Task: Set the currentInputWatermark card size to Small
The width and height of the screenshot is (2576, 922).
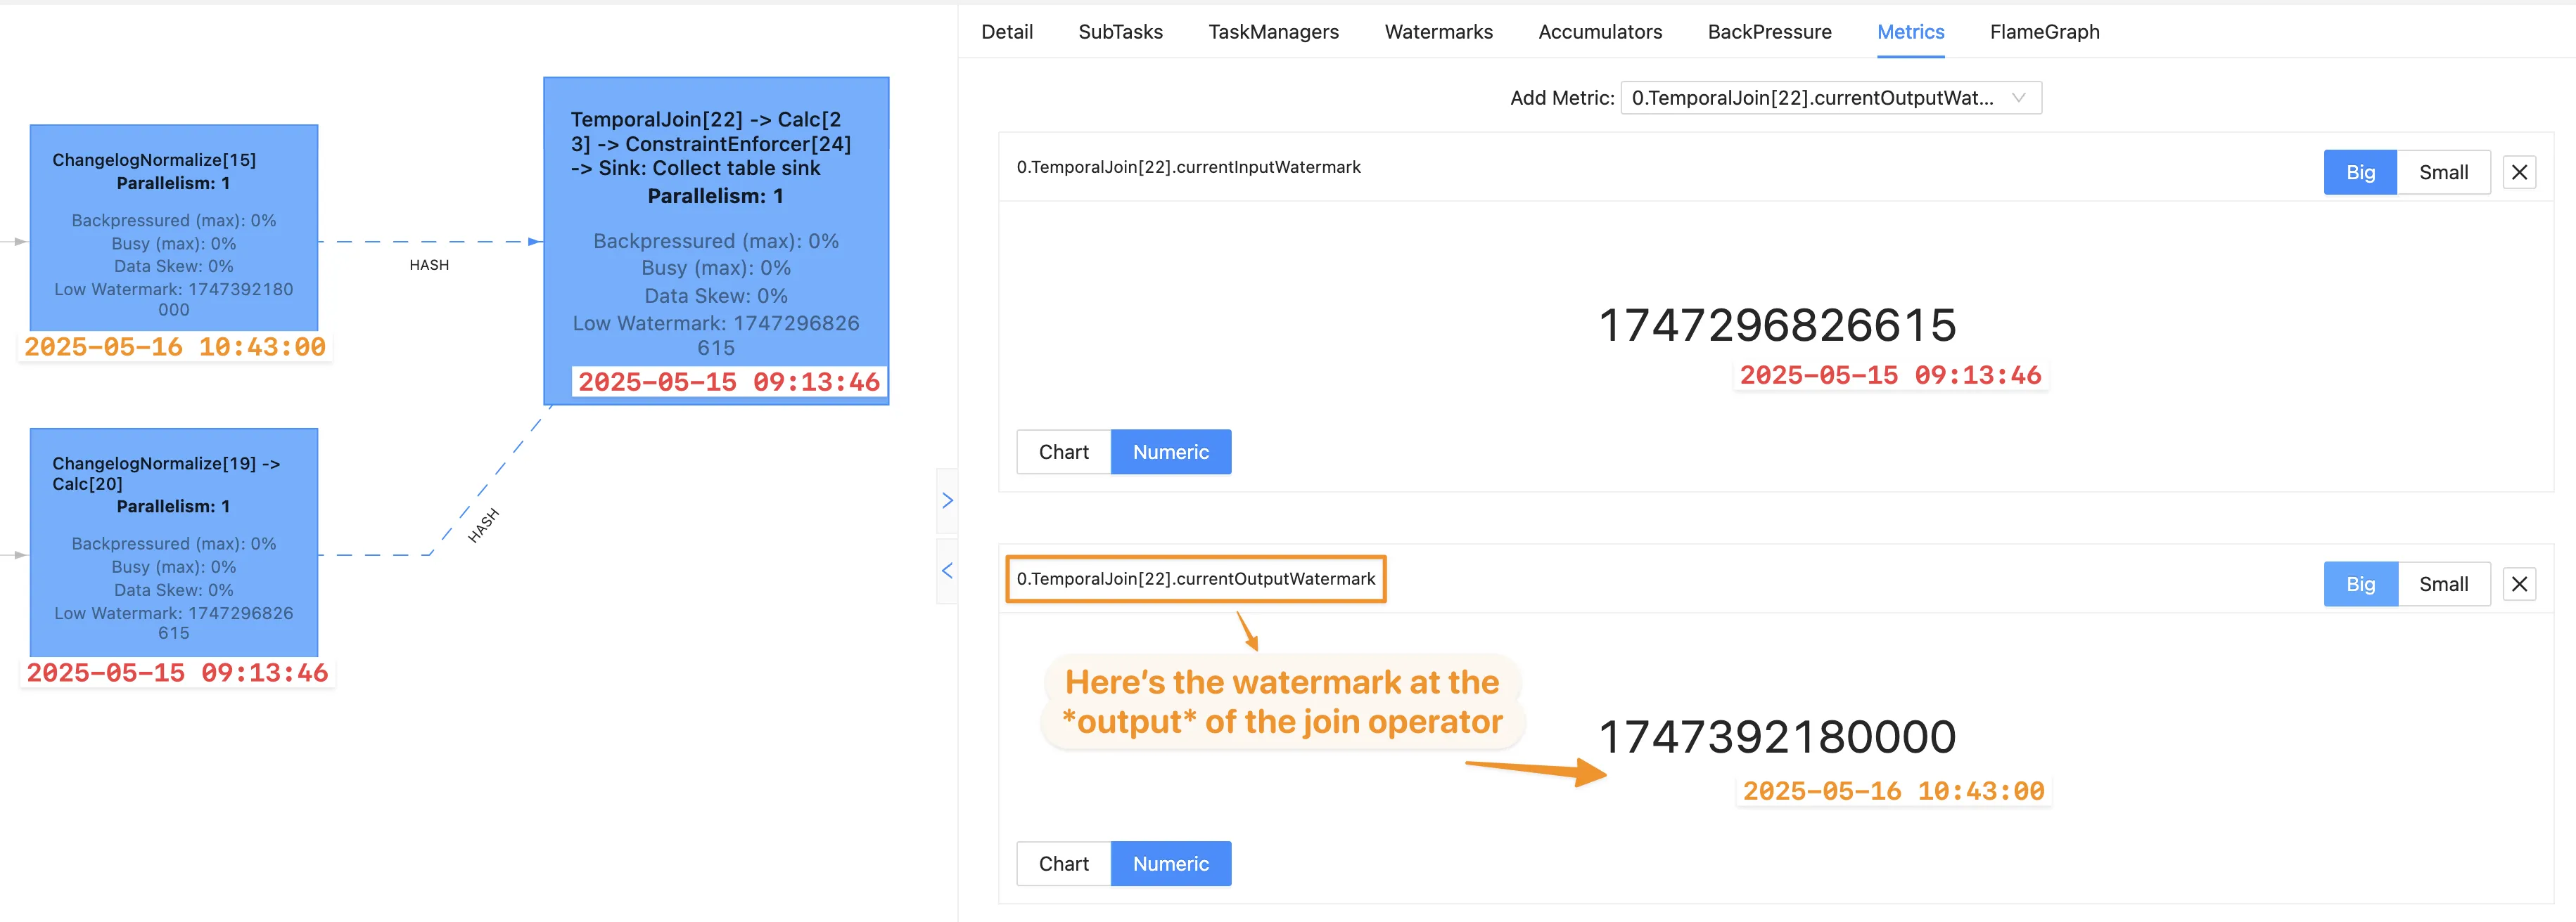Action: (x=2443, y=171)
